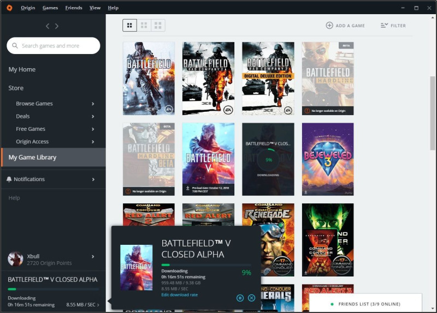Click the library scrollbar up arrow
The image size is (437, 313).
point(433,18)
